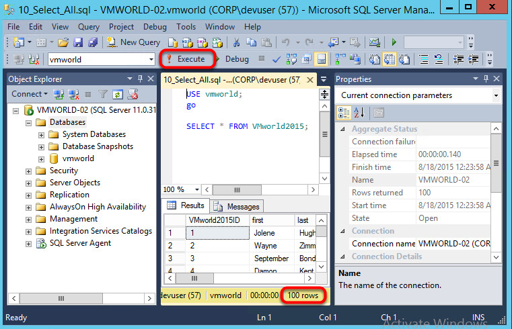Viewport: 512px width, 329px height.
Task: Collapse the Databases folder
Action: pos(29,123)
